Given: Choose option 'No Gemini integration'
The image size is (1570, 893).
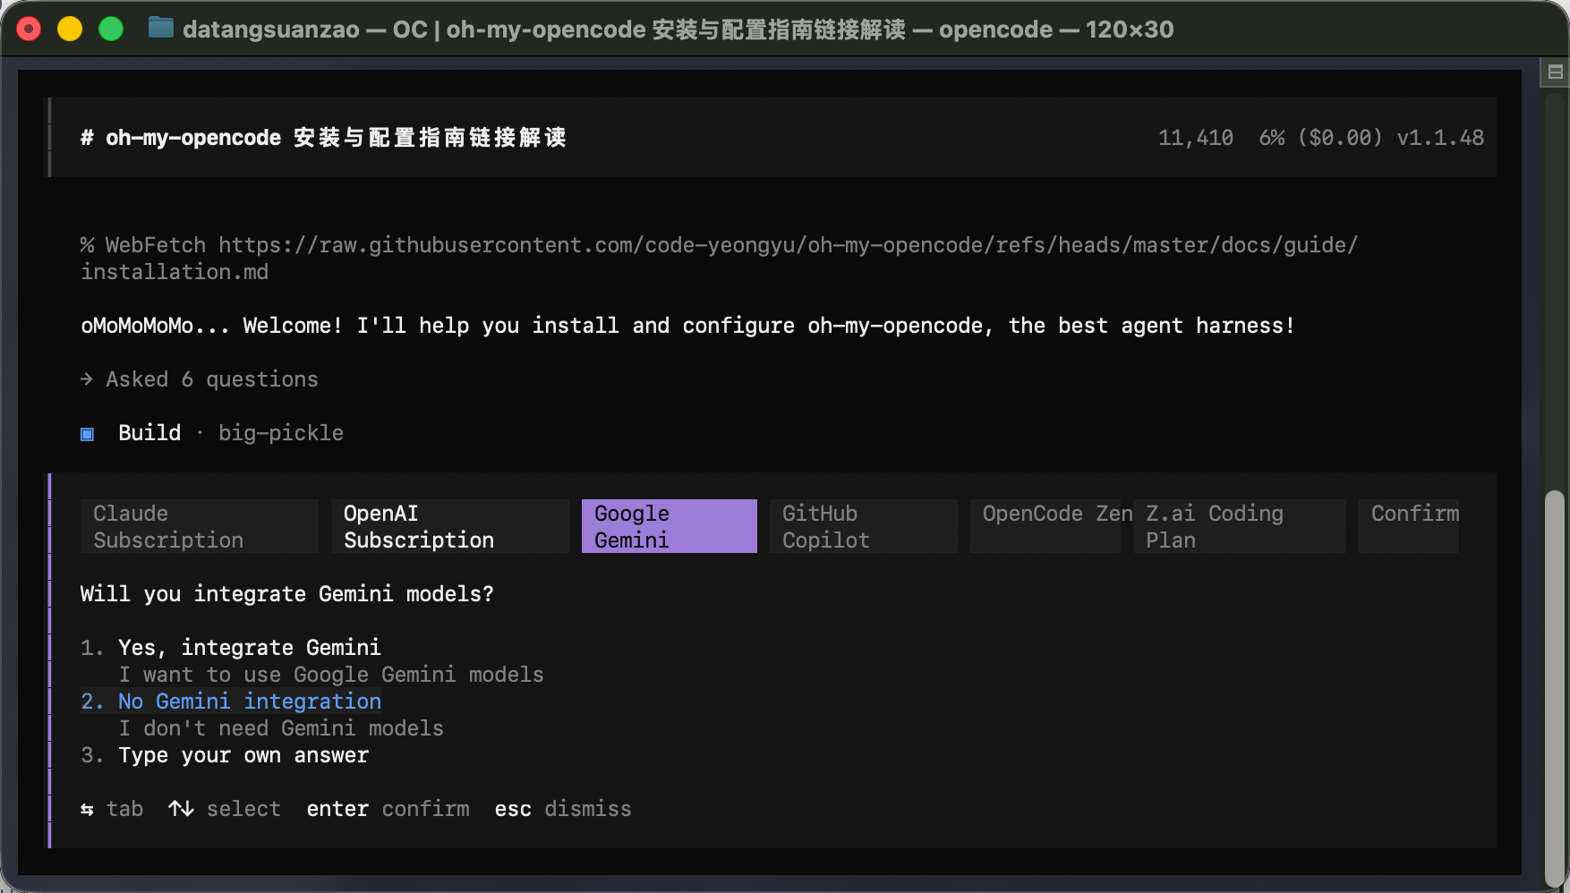Looking at the screenshot, I should [249, 702].
